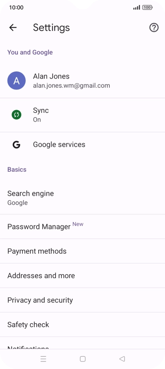Tap the Google G logo icon
The width and height of the screenshot is (165, 369).
17,144
